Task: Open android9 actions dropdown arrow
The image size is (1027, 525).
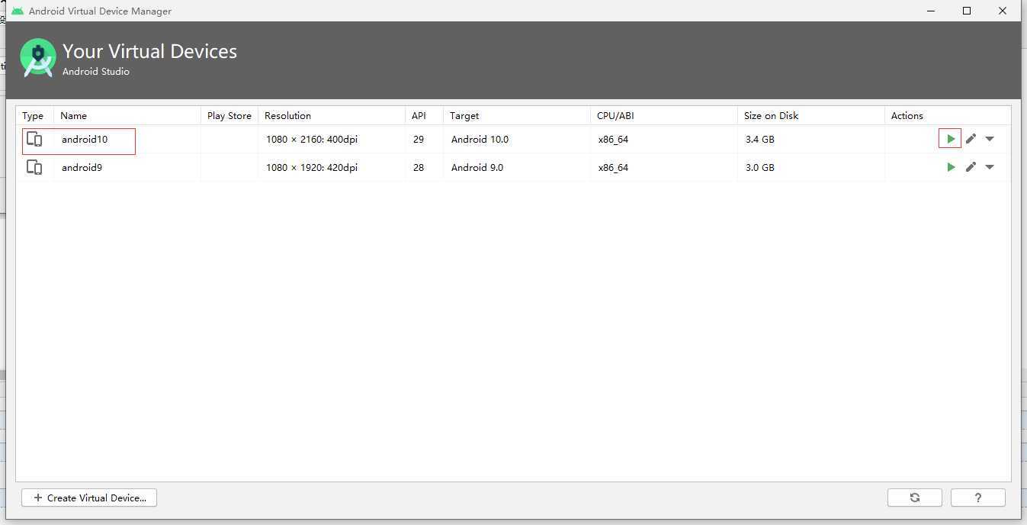Action: pos(990,167)
